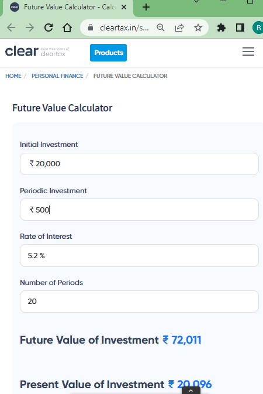The width and height of the screenshot is (263, 394).
Task: Open the Chrome profile avatar R
Action: (258, 28)
